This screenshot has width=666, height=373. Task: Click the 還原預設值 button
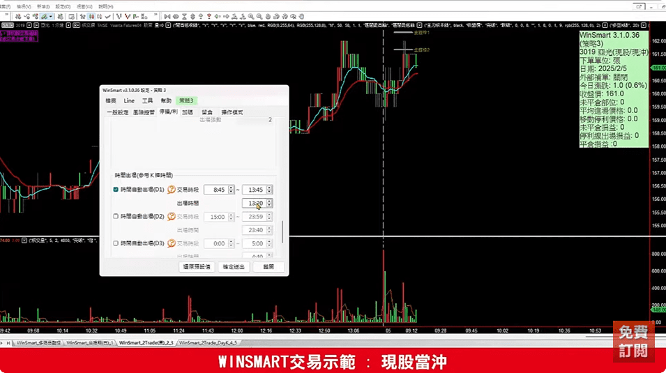pyautogui.click(x=196, y=267)
